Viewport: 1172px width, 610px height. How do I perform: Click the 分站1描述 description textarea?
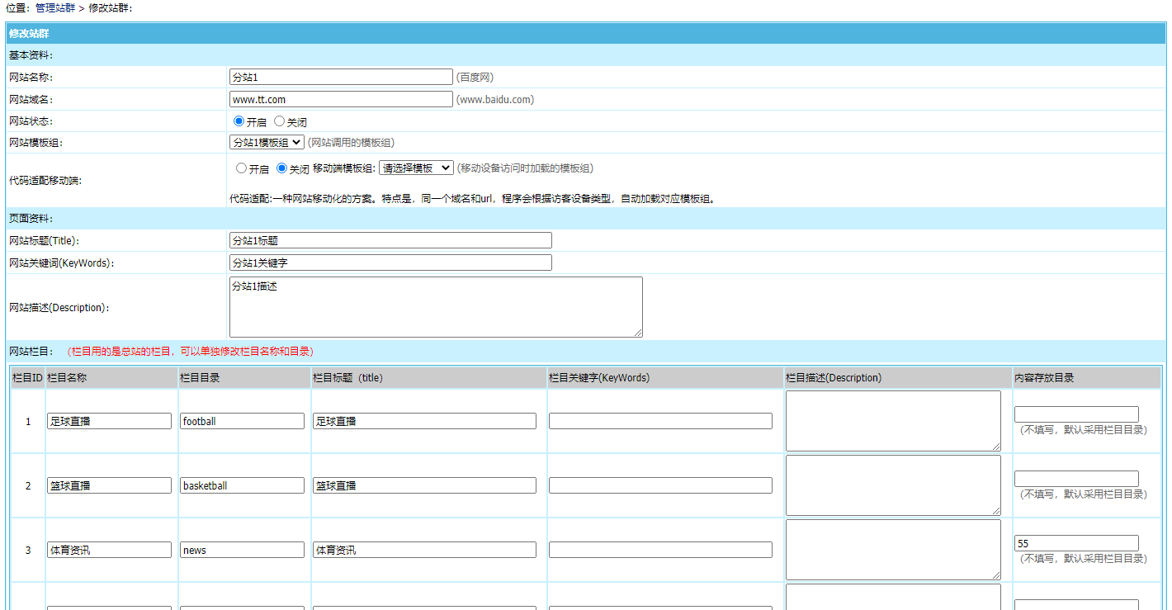[x=436, y=306]
